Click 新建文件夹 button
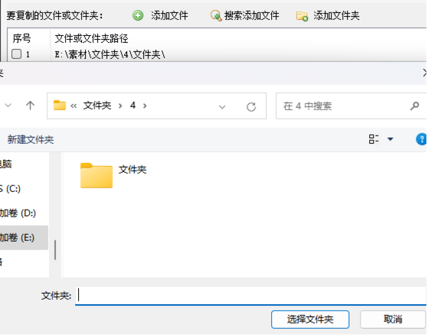The height and width of the screenshot is (335, 427). click(30, 139)
